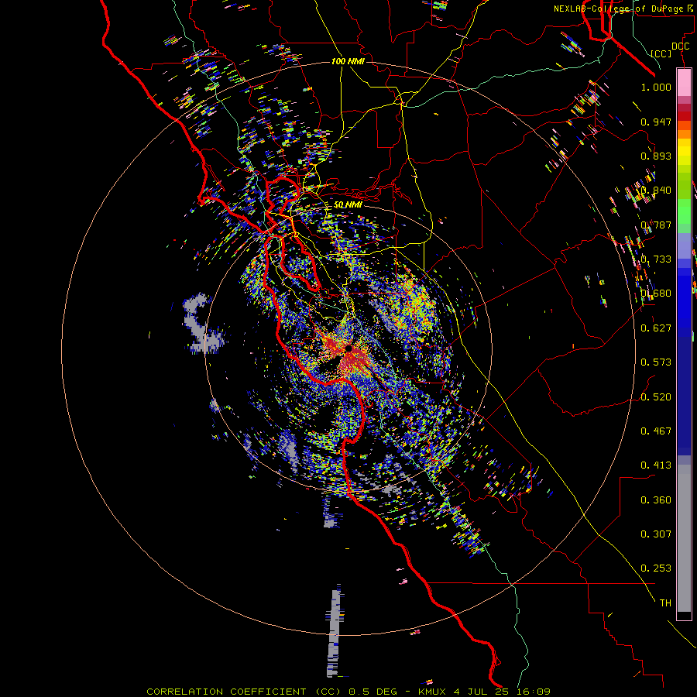Select the 0.840 legend value
The image size is (697, 697).
[656, 191]
